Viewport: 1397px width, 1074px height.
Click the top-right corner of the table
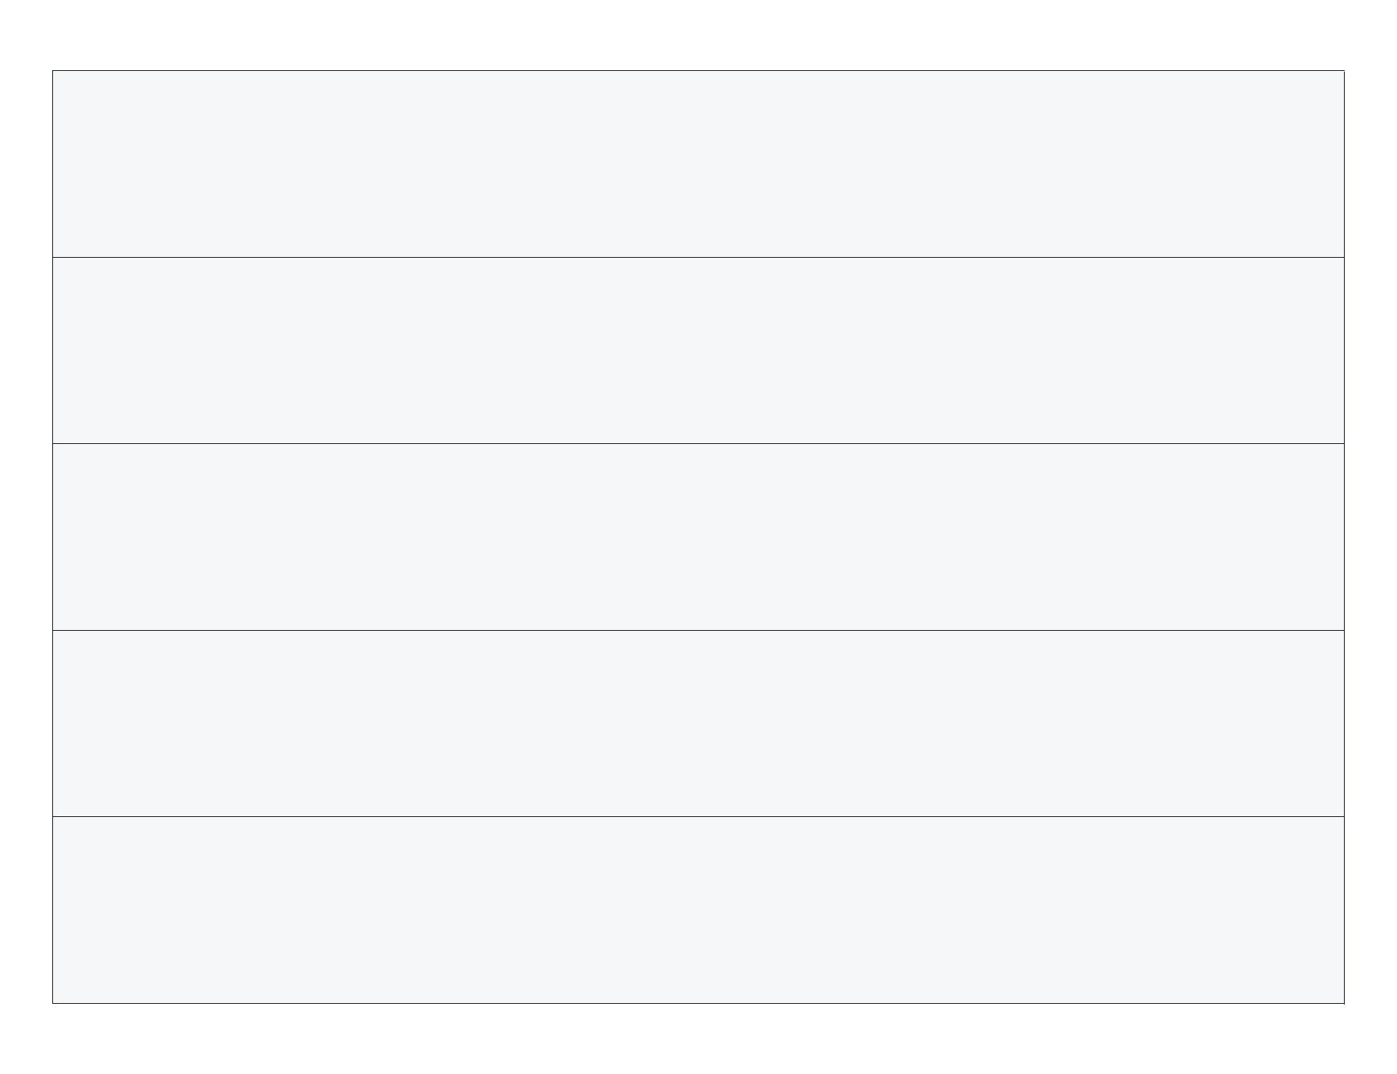click(1344, 70)
